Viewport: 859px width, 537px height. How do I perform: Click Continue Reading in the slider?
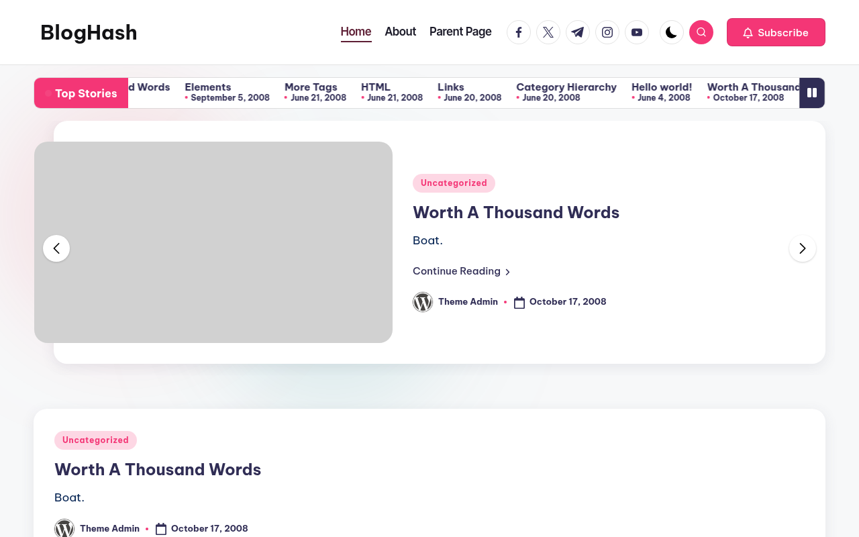click(462, 271)
